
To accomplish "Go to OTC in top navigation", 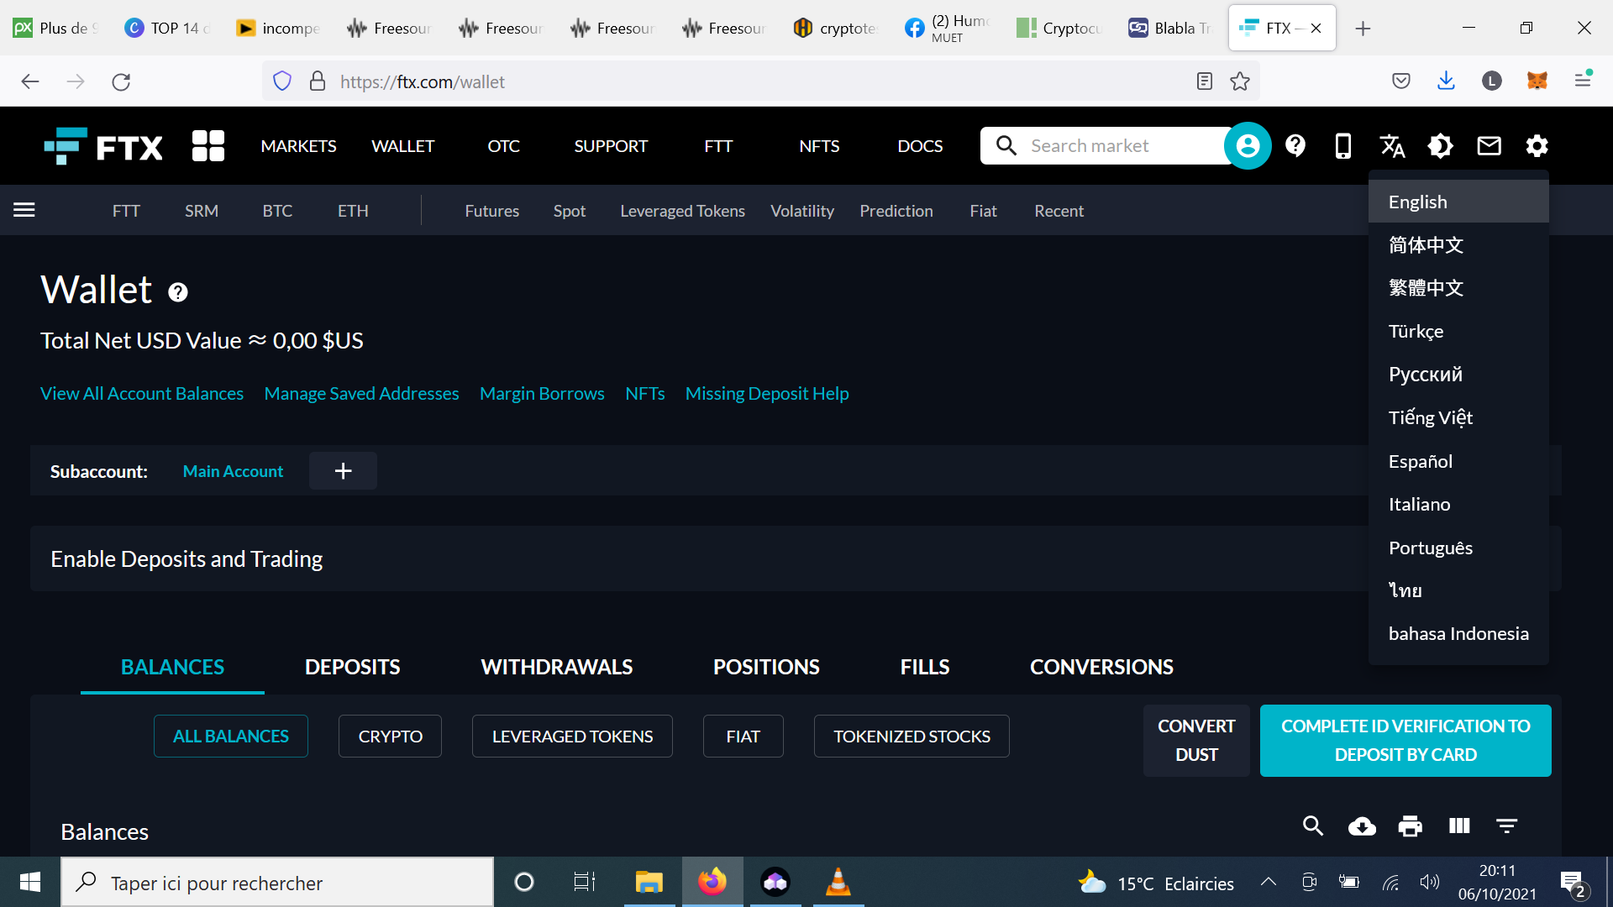I will (503, 146).
